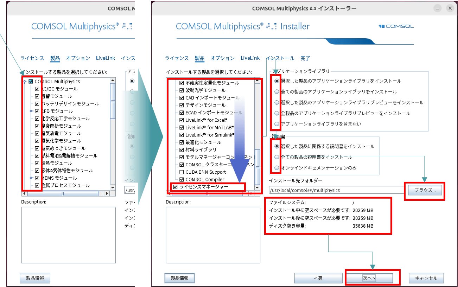Click 次へ> button
Viewport: 458px width, 287px height.
tap(369, 278)
